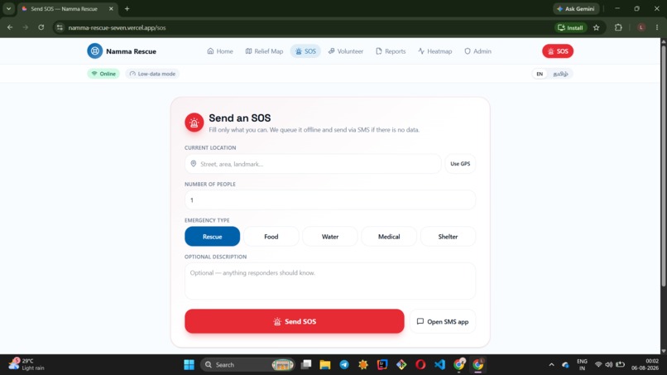
Task: Open the Windows Start menu
Action: pyautogui.click(x=189, y=365)
